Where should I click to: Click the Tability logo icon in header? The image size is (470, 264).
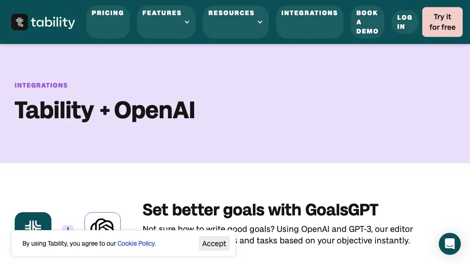click(x=20, y=22)
